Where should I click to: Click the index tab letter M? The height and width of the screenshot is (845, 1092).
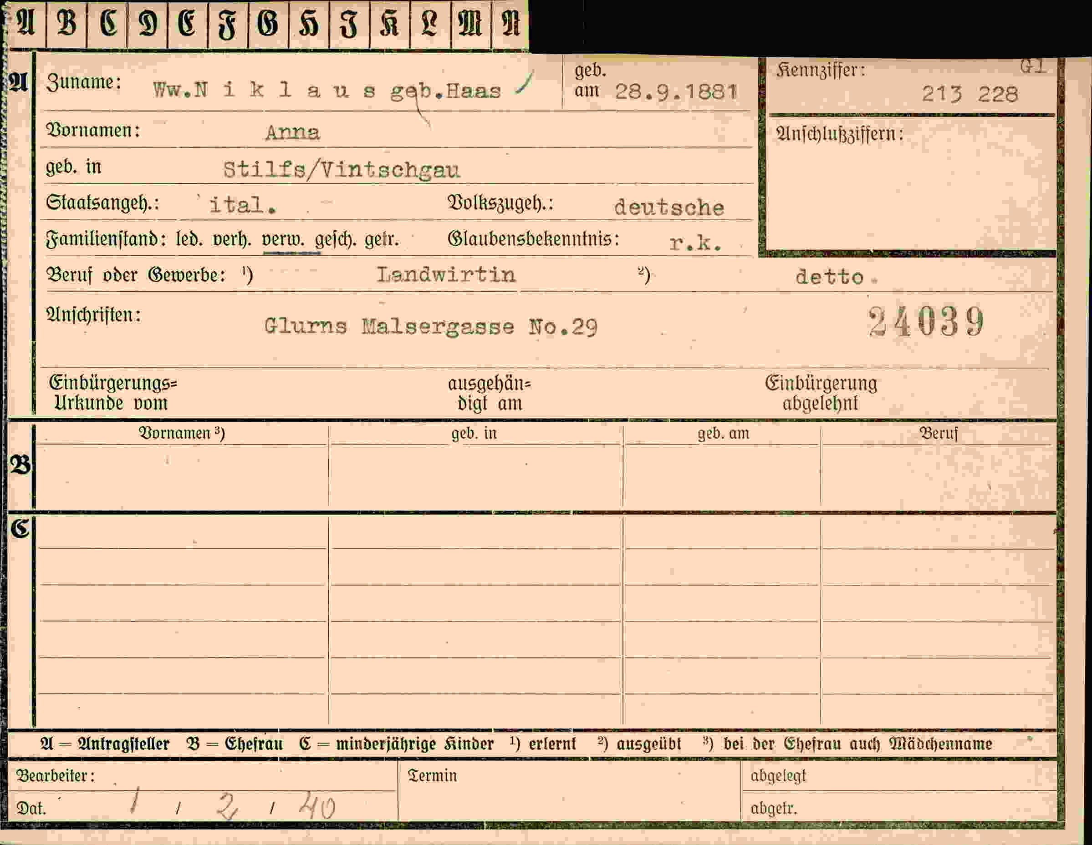[470, 24]
